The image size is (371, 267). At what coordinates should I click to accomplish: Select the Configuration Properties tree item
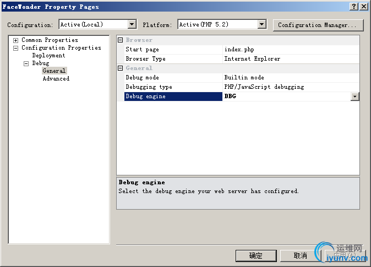coord(61,47)
